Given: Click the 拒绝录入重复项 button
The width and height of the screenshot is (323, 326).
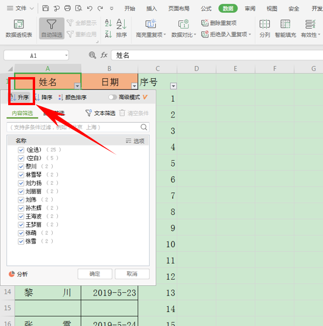Looking at the screenshot, I should tap(226, 34).
